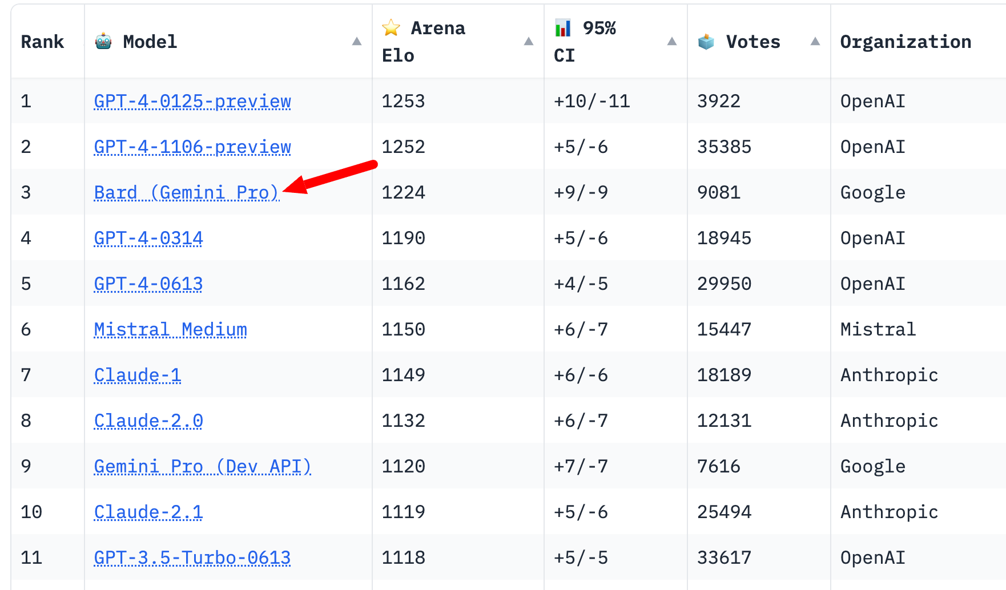This screenshot has height=590, width=1006.
Task: Sort table by Model column arrow
Action: (x=357, y=41)
